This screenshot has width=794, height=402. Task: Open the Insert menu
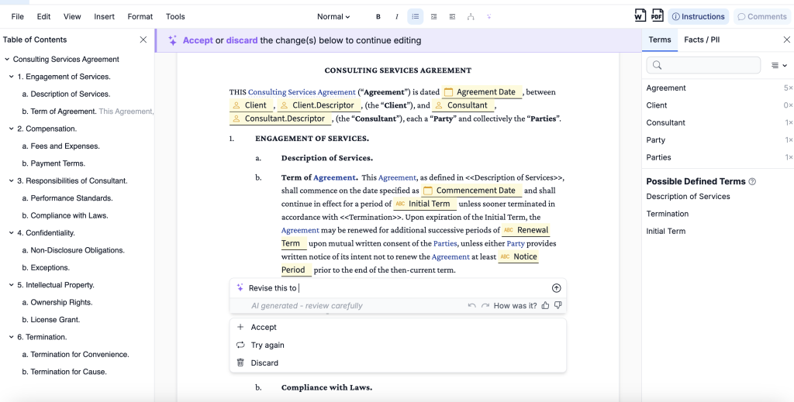104,16
